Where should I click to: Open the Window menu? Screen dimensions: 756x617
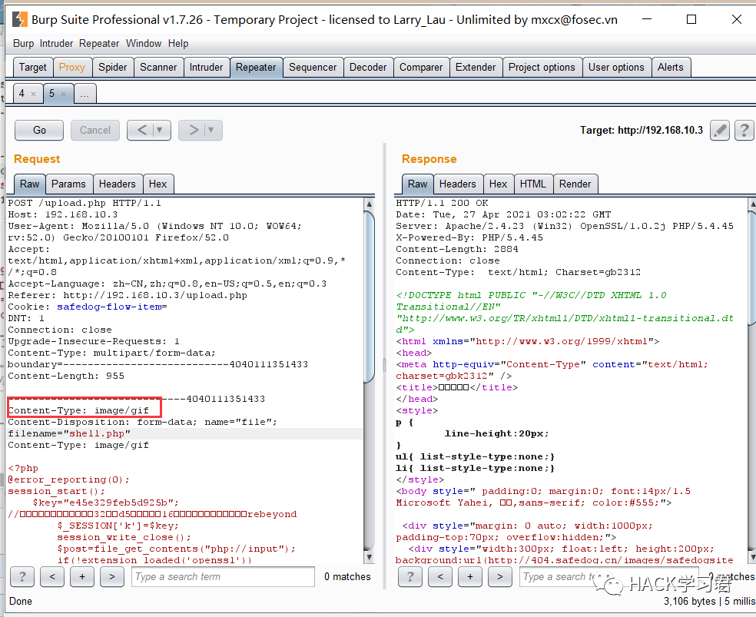[144, 43]
